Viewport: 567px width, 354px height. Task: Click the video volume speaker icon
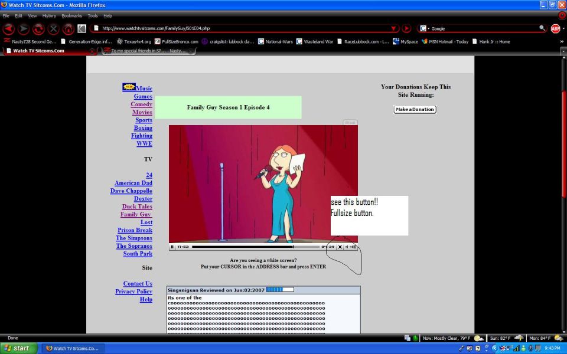click(347, 247)
